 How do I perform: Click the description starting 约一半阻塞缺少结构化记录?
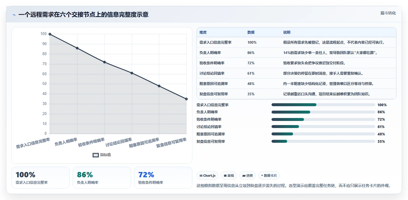[x=329, y=84]
